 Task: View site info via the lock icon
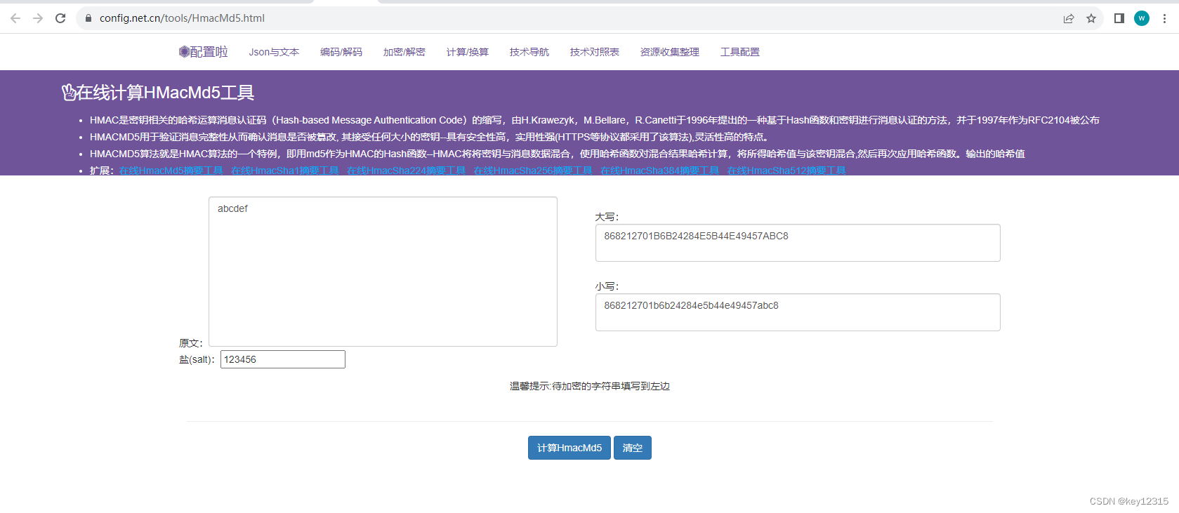[x=88, y=18]
